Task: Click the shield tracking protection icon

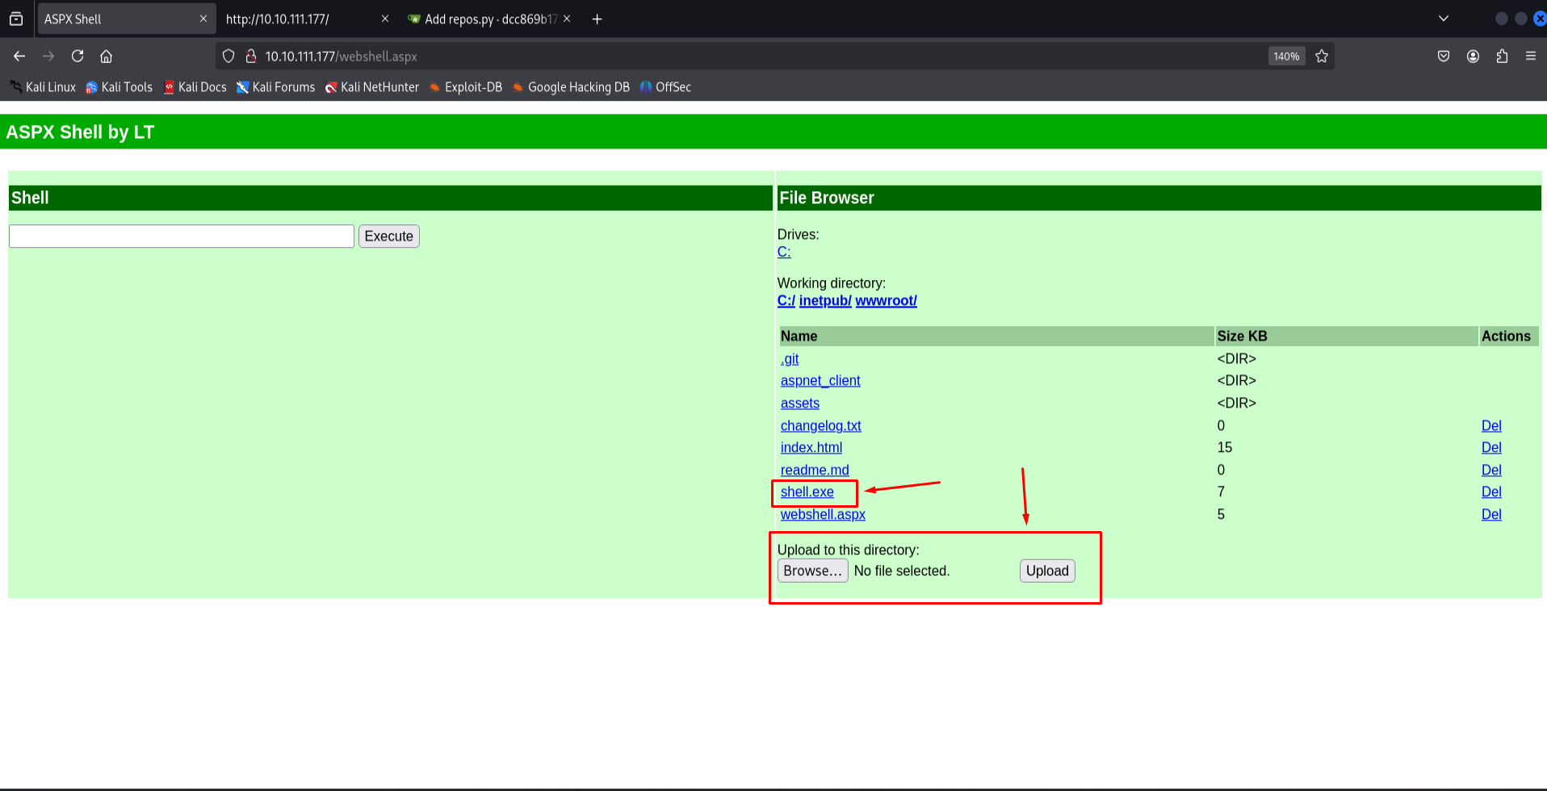Action: tap(228, 56)
